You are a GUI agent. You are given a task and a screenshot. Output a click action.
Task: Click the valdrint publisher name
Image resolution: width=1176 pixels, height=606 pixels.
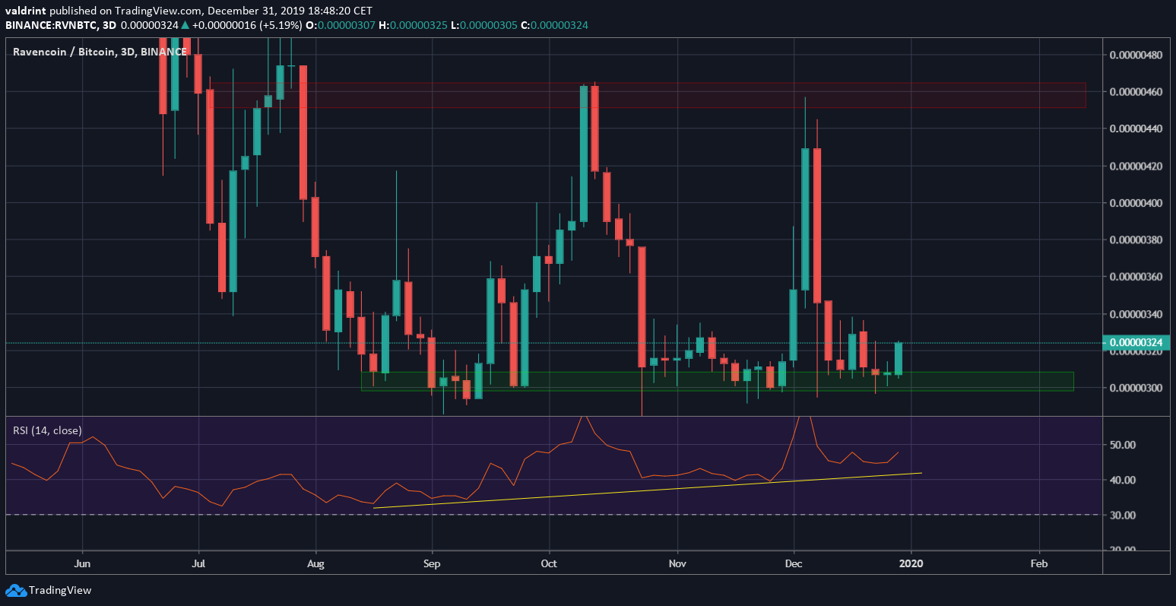[24, 11]
